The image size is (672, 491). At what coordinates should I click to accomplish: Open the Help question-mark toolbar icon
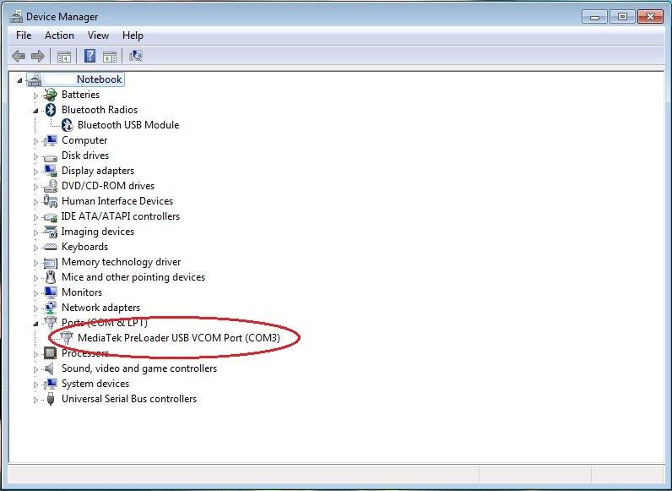(x=89, y=56)
